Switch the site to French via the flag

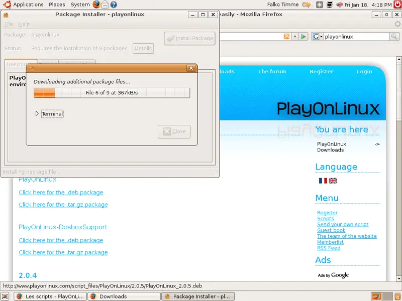(x=323, y=181)
